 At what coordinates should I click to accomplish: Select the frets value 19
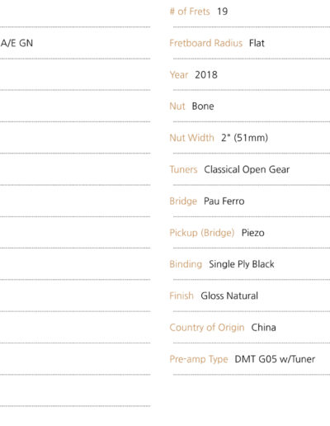click(223, 12)
